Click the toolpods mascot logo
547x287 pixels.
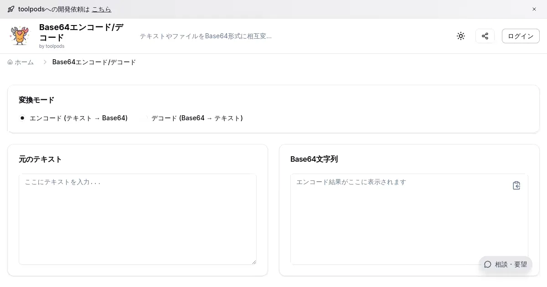20,36
